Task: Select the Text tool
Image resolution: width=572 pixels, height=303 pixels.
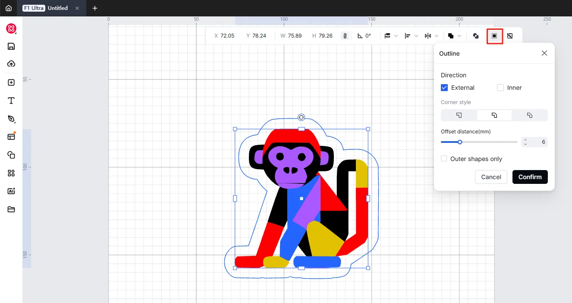Action: pos(11,101)
